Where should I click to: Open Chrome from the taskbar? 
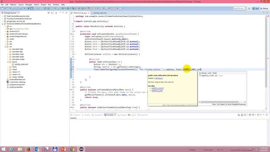pyautogui.click(x=72, y=149)
